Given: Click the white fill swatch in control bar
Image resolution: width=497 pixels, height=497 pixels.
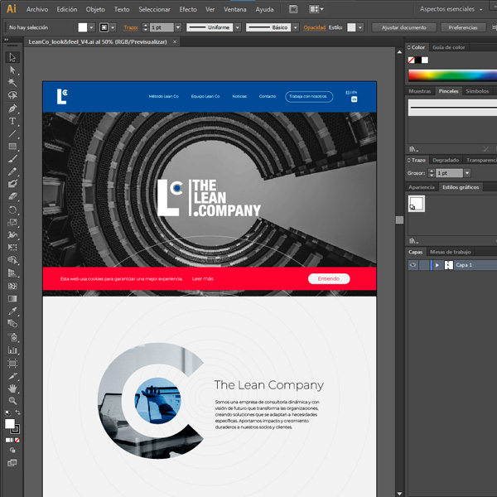Looking at the screenshot, I should pos(82,27).
